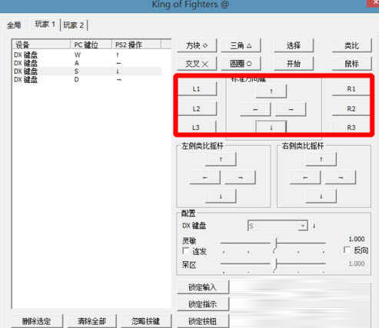Switch to the 全局 tab
The height and width of the screenshot is (328, 379).
click(14, 25)
